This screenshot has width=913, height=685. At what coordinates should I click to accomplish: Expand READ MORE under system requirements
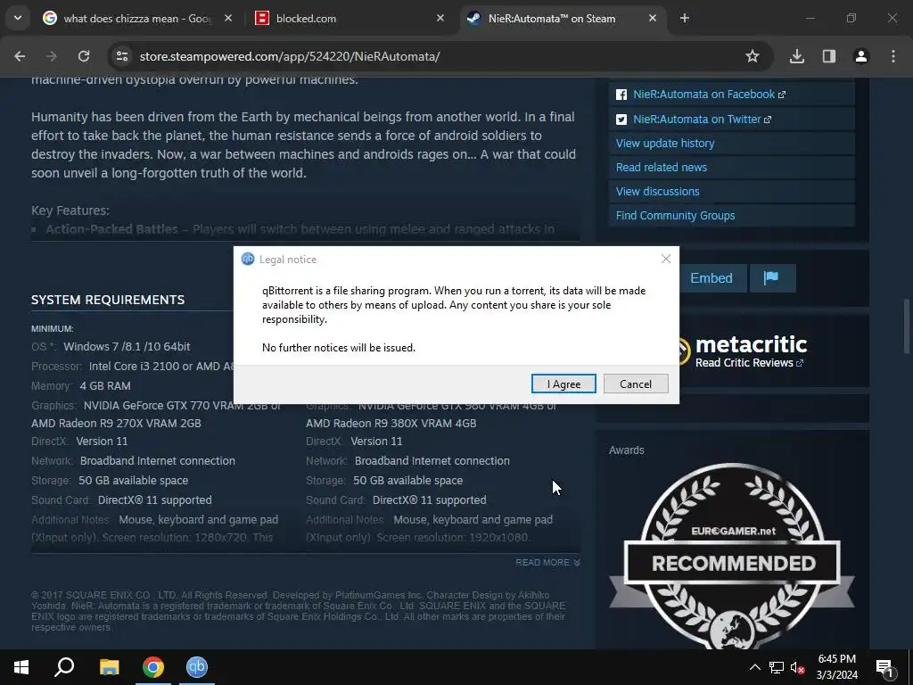coord(548,563)
